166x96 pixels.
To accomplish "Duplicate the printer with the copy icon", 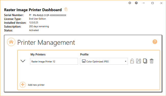I will click(145, 61).
